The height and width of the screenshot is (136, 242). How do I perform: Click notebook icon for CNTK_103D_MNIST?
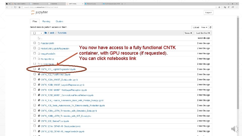39,95
